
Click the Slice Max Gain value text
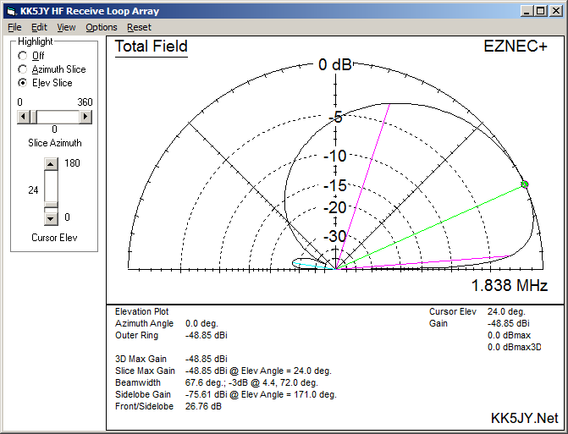[258, 371]
